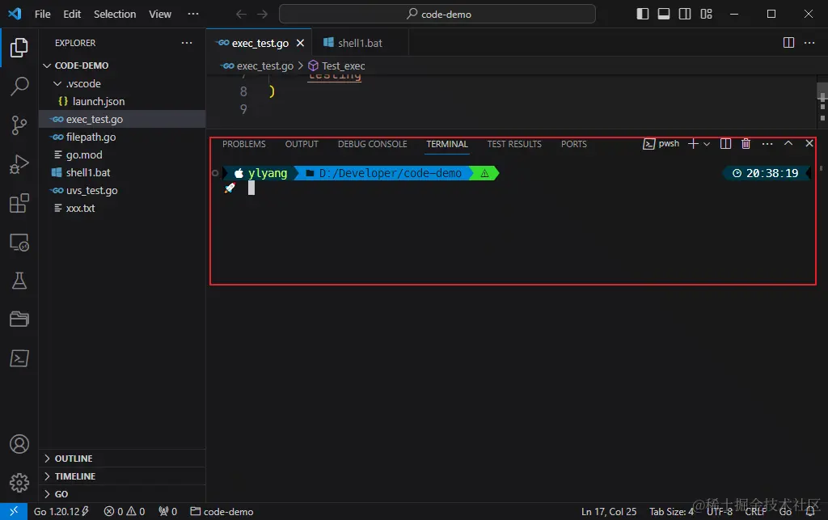This screenshot has width=828, height=520.
Task: Close the exec_test.go editor tab
Action: pos(300,43)
